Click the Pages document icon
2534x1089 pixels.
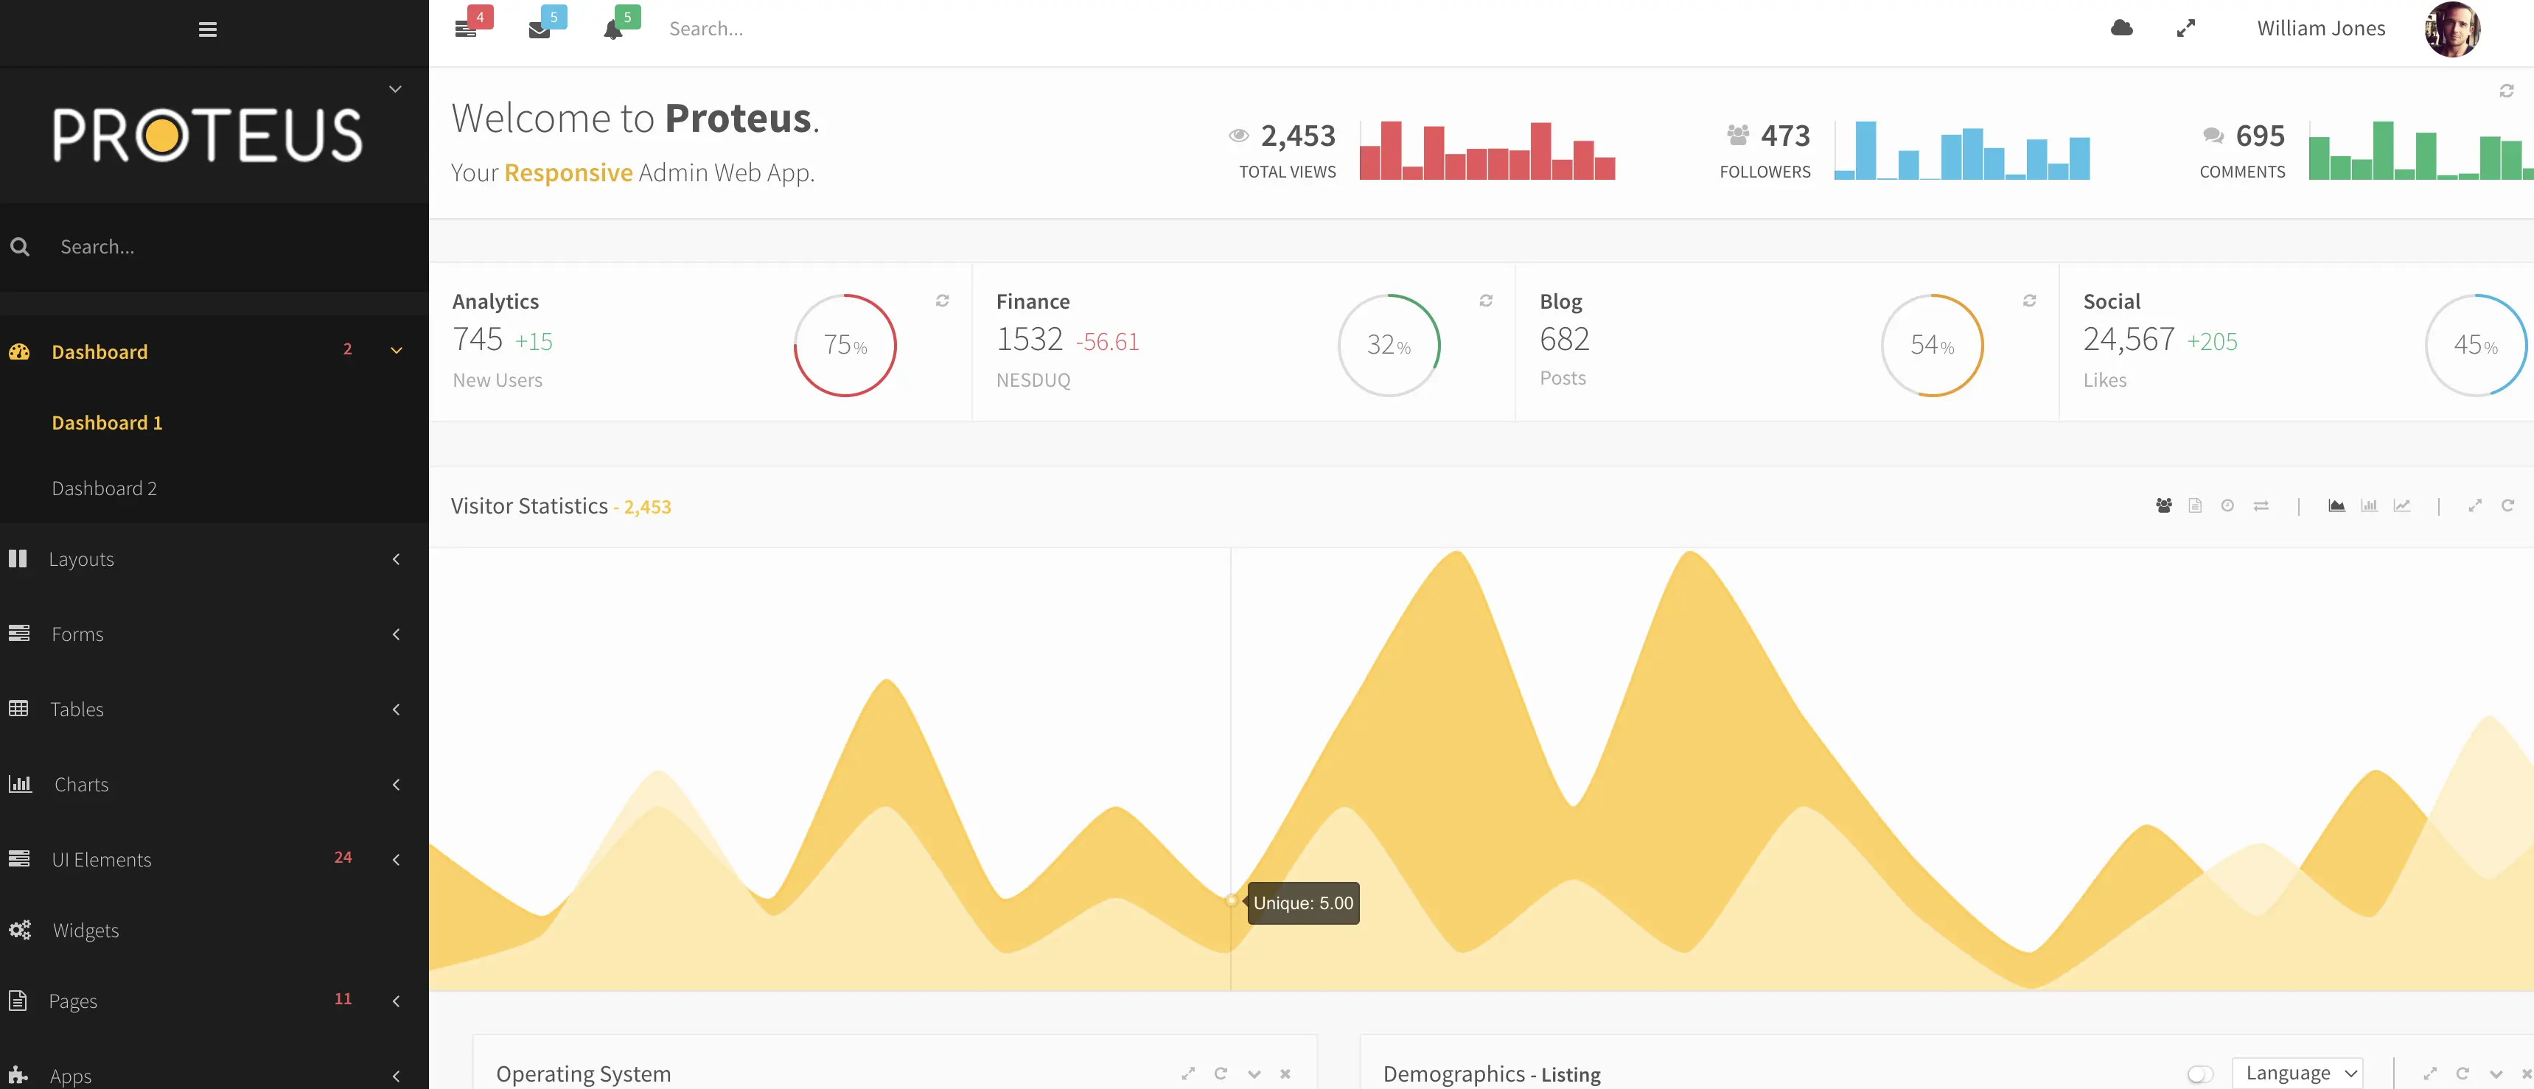coord(18,1001)
